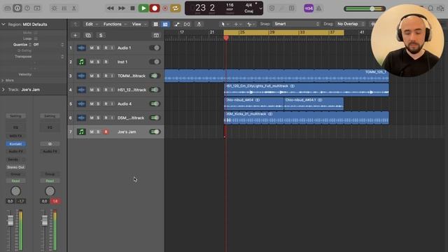Solo the DSM track

(98, 118)
